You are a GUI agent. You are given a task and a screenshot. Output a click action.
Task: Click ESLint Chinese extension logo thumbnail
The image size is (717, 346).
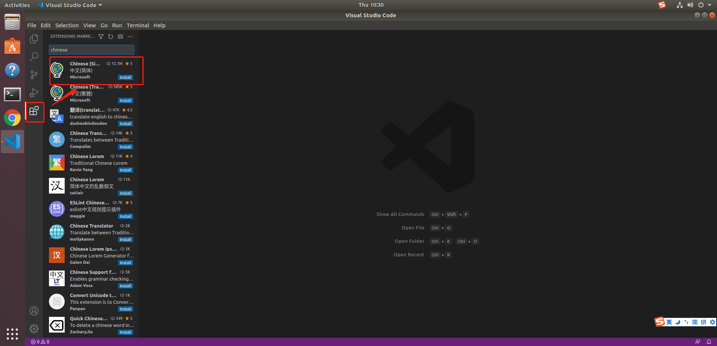click(57, 209)
